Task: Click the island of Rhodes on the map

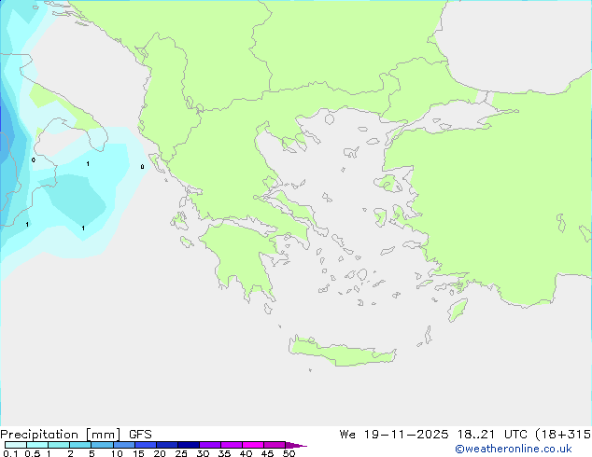Action: (x=458, y=310)
